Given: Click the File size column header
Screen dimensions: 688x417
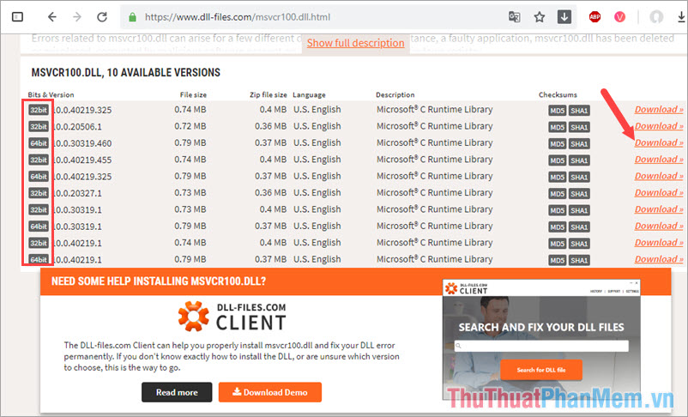Looking at the screenshot, I should [193, 95].
